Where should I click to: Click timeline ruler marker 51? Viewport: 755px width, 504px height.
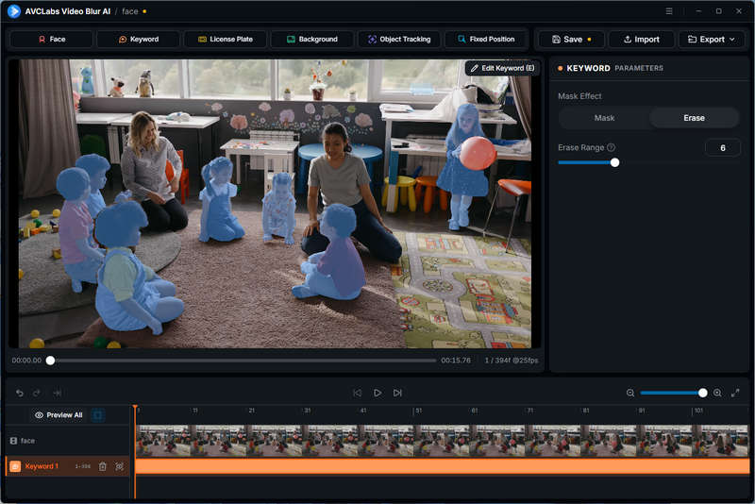click(x=418, y=411)
